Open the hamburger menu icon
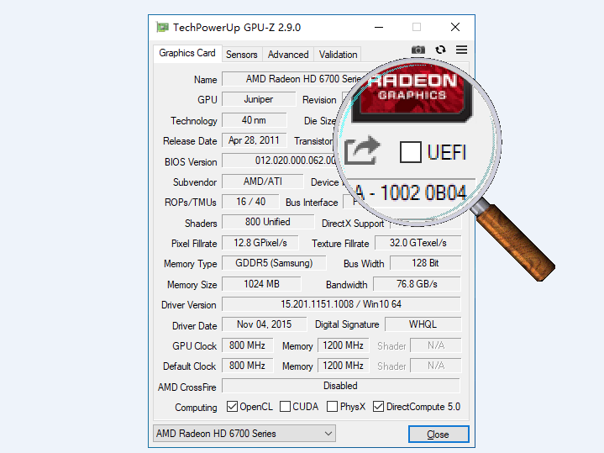This screenshot has width=604, height=453. click(x=461, y=50)
